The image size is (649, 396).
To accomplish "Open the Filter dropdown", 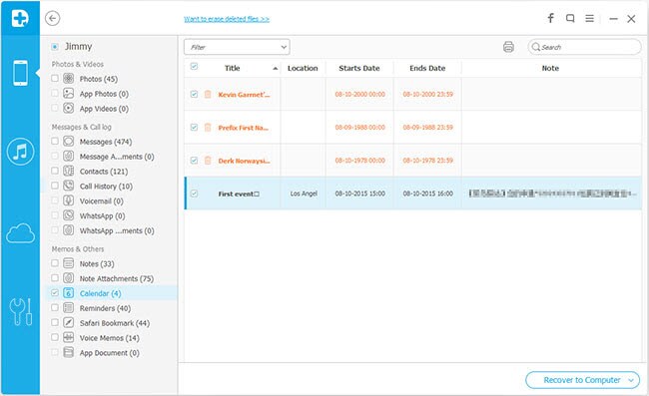I will 237,47.
